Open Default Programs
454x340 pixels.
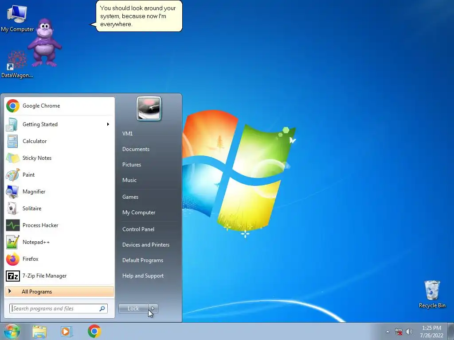pyautogui.click(x=142, y=260)
